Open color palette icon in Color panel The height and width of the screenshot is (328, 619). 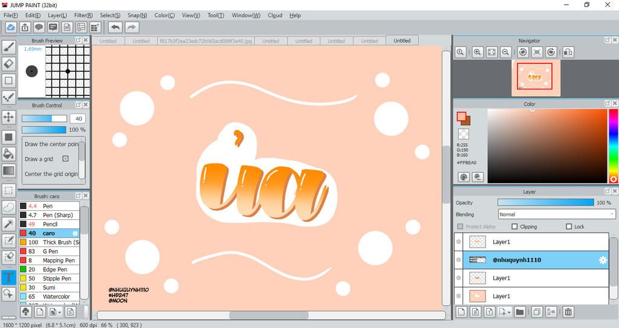tap(464, 177)
